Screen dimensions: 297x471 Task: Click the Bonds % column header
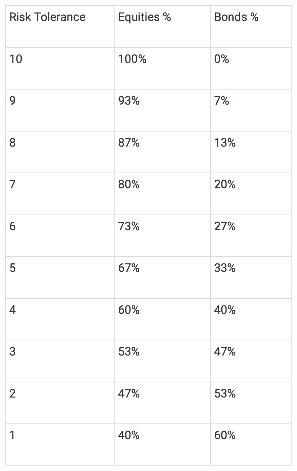coord(251,27)
